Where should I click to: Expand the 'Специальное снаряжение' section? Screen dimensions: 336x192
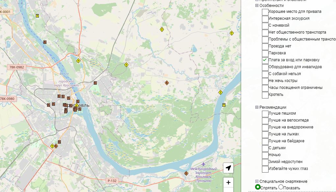tap(257, 181)
